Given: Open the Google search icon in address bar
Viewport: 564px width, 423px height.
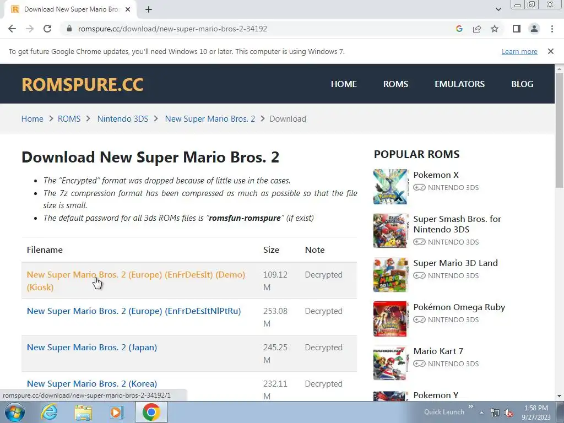Looking at the screenshot, I should (x=459, y=29).
